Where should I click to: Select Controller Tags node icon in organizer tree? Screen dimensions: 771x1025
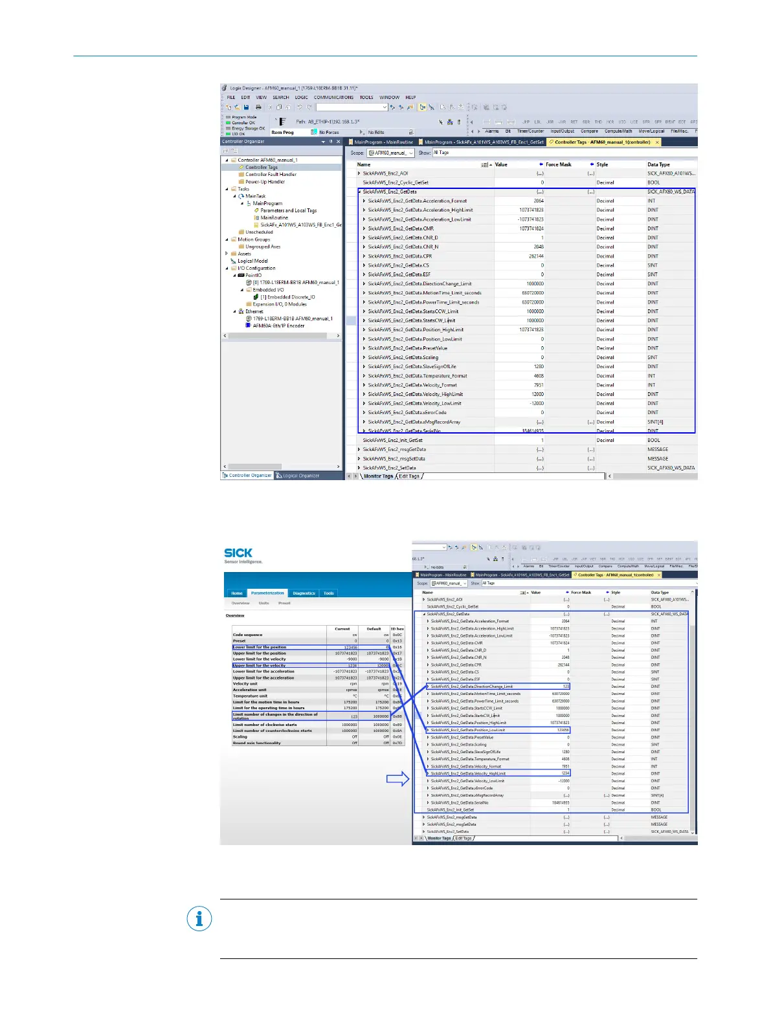241,167
